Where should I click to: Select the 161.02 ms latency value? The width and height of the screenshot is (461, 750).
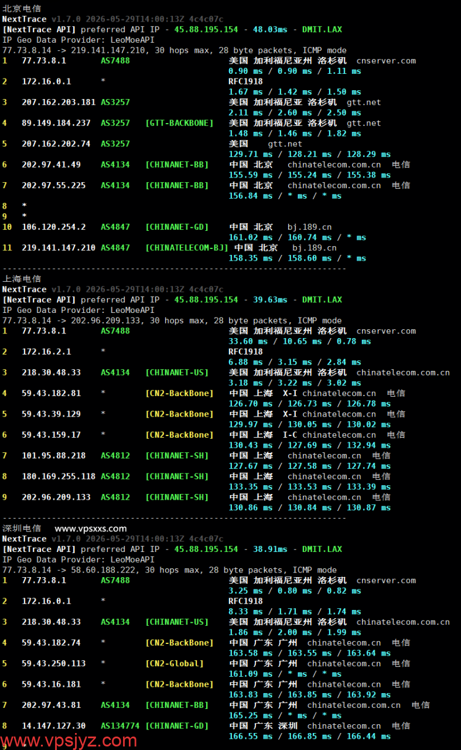pos(251,237)
